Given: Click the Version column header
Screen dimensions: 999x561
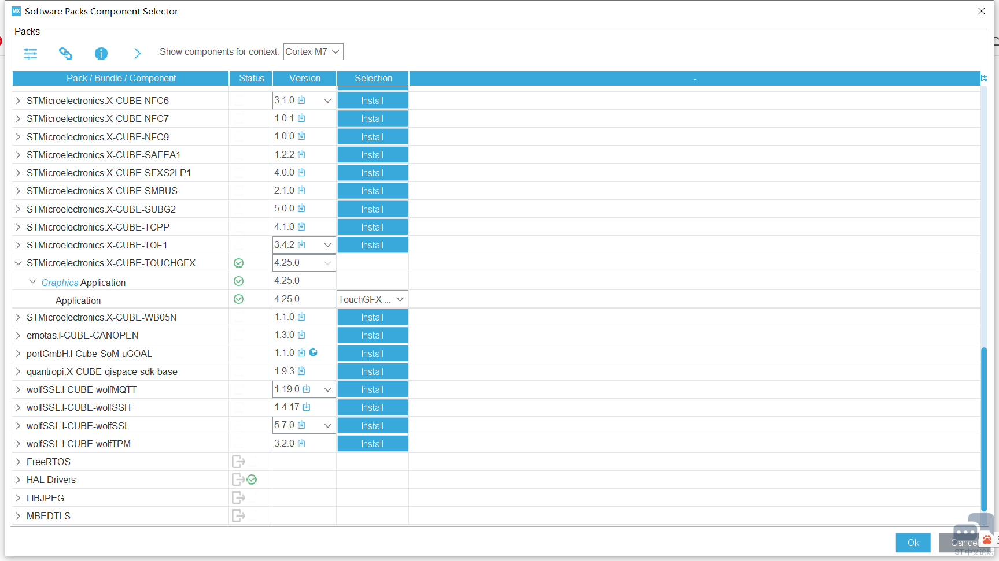Looking at the screenshot, I should tap(305, 78).
